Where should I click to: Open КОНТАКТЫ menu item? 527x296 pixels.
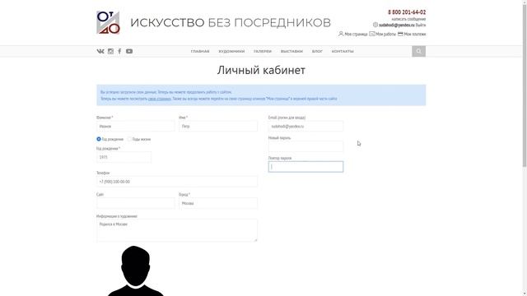click(343, 51)
